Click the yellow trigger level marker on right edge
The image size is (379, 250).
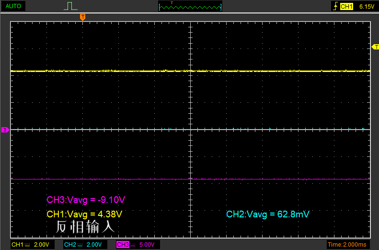pyautogui.click(x=375, y=47)
